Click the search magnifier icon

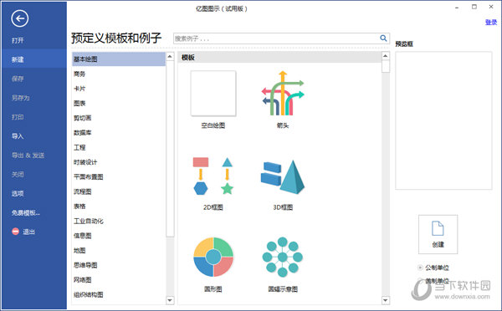383,38
